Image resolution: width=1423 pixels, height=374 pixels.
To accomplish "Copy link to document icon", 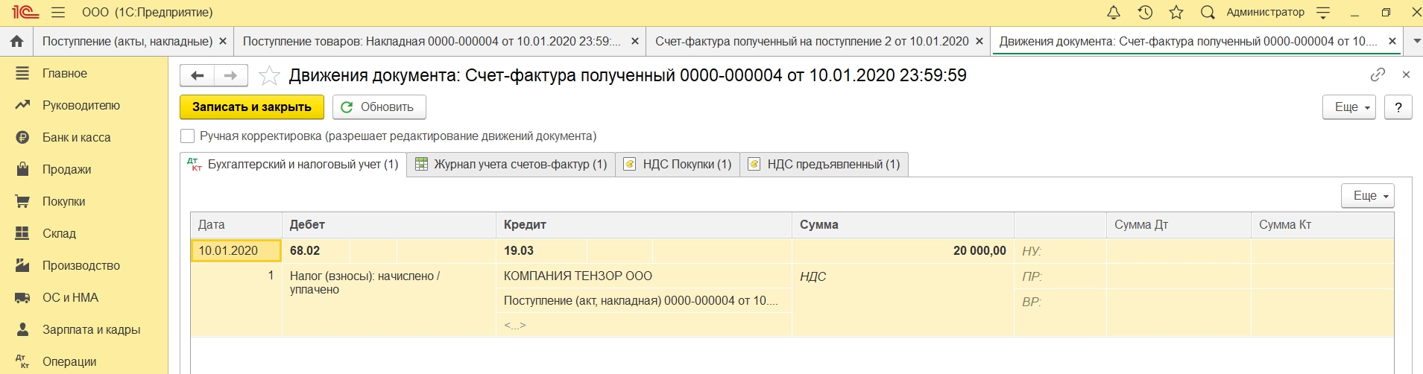I will pyautogui.click(x=1378, y=75).
